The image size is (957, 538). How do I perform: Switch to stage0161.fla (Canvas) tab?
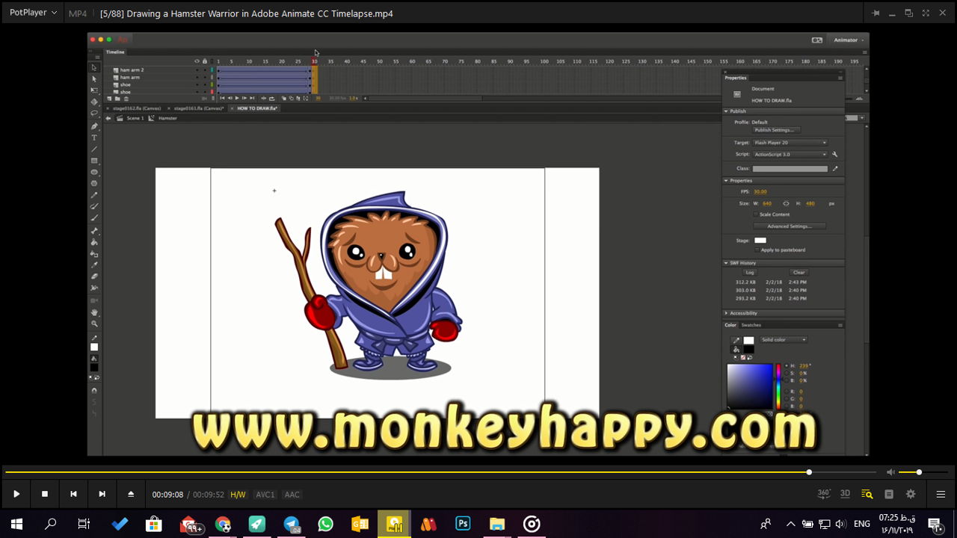pyautogui.click(x=199, y=108)
